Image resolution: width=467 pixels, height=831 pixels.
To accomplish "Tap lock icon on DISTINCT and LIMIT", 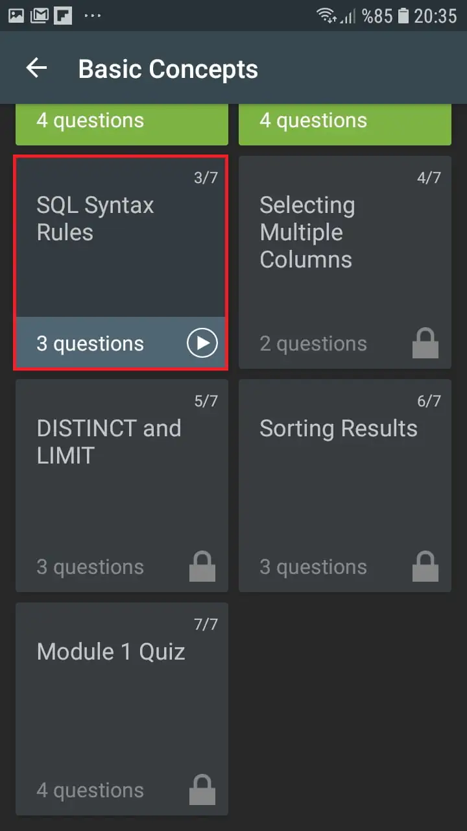I will (202, 566).
